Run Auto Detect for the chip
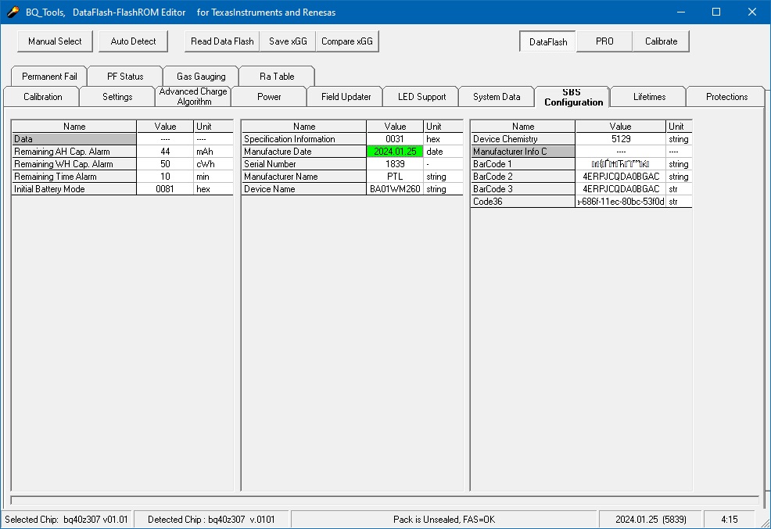The height and width of the screenshot is (529, 771). pos(133,41)
